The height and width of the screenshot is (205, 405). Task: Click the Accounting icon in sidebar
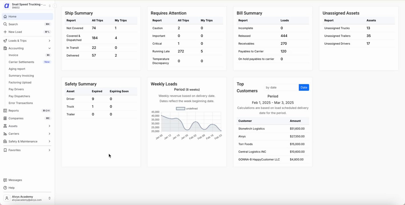pyautogui.click(x=5, y=48)
